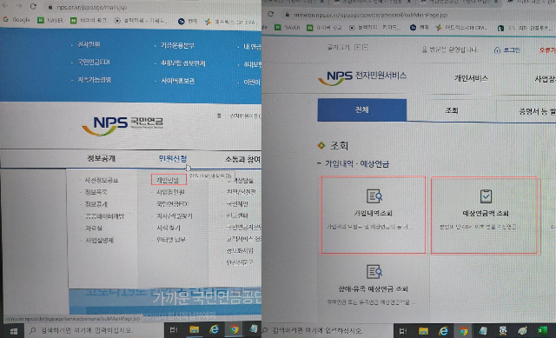The height and width of the screenshot is (338, 556).
Task: Select 사전정보공표 in the dropdown menu
Action: pyautogui.click(x=102, y=180)
